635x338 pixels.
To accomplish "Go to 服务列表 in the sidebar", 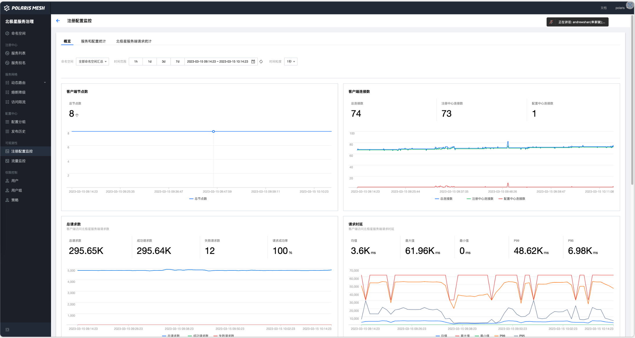I will click(x=18, y=53).
